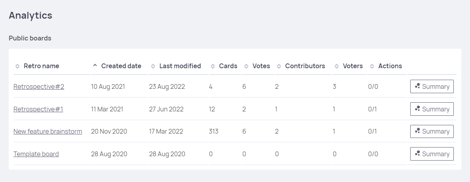Open Summary for New feature brainstorm
This screenshot has width=470, height=182.
click(432, 131)
